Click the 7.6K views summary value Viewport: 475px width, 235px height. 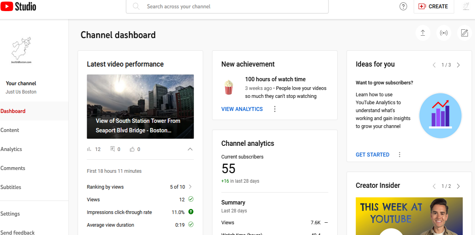tap(315, 223)
